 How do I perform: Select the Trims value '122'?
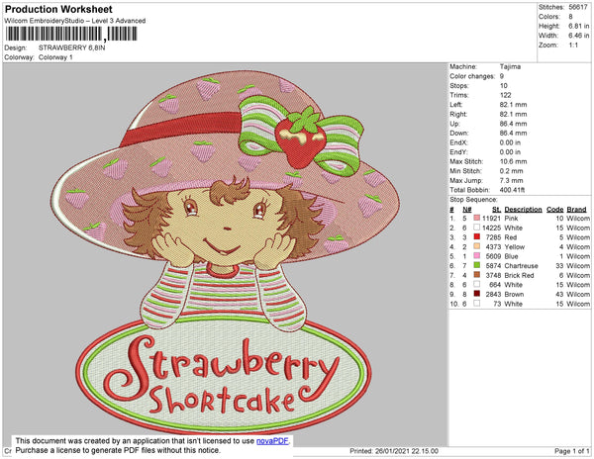505,95
